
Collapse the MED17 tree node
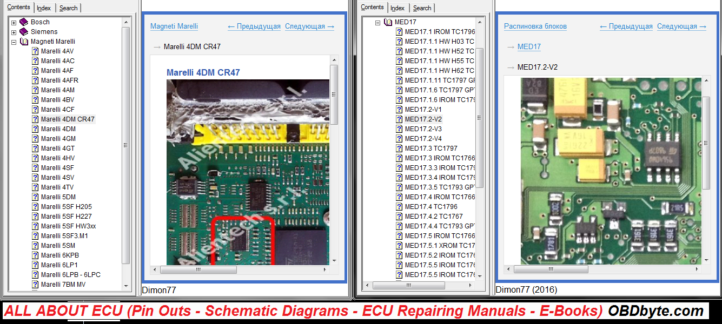click(x=378, y=23)
